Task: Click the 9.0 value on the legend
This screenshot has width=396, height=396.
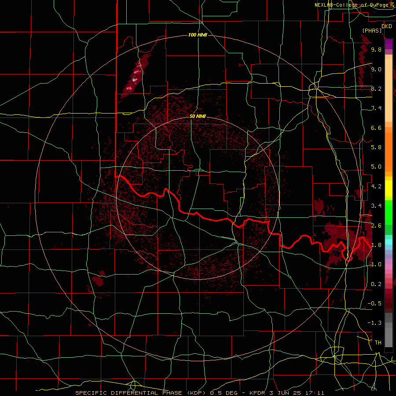Action: click(376, 70)
